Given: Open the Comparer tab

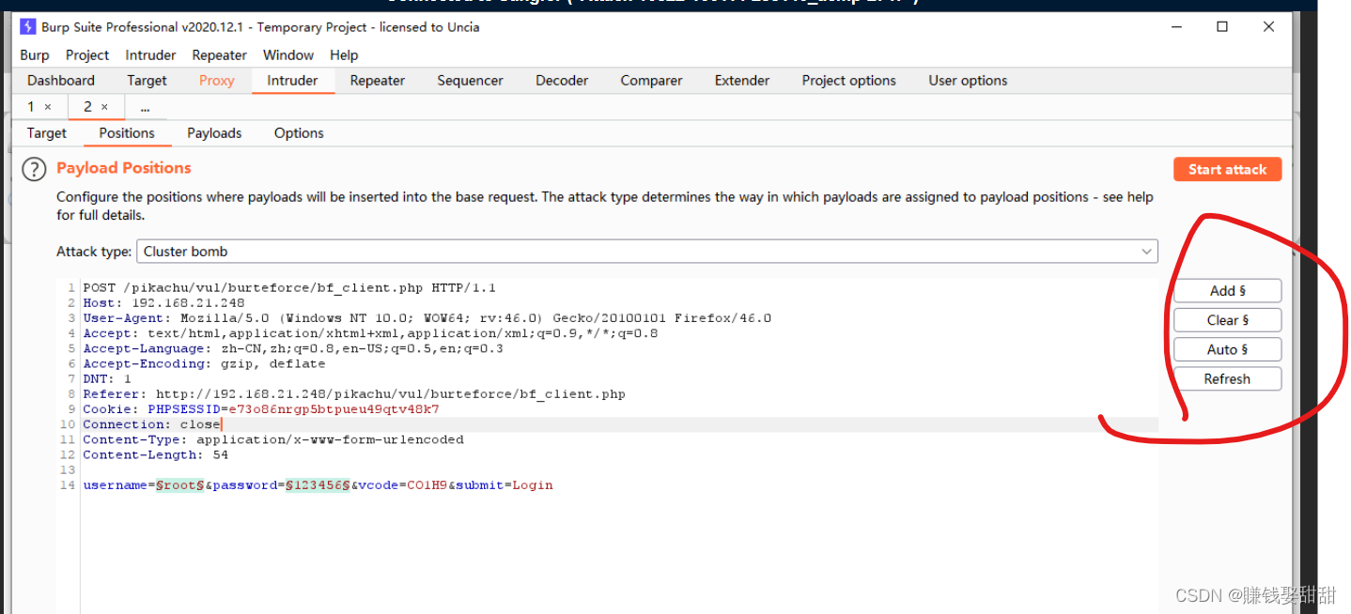Looking at the screenshot, I should [x=651, y=81].
